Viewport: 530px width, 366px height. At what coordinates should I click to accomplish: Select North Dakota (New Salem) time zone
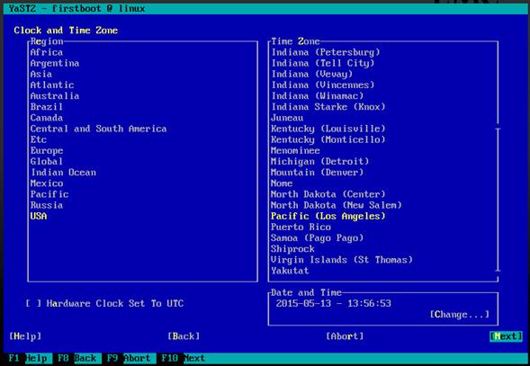[x=337, y=205]
